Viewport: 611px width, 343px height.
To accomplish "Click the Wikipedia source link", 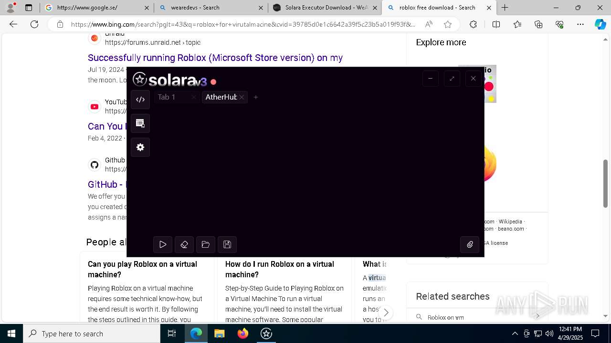I will pyautogui.click(x=510, y=222).
